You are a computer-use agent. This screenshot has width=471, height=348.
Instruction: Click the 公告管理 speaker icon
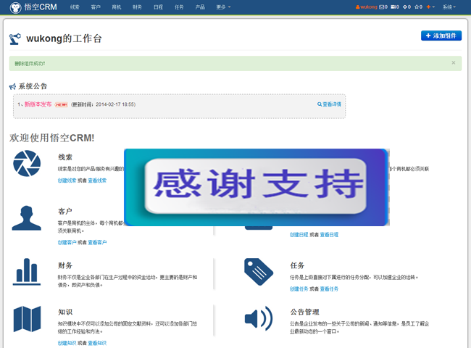(259, 318)
